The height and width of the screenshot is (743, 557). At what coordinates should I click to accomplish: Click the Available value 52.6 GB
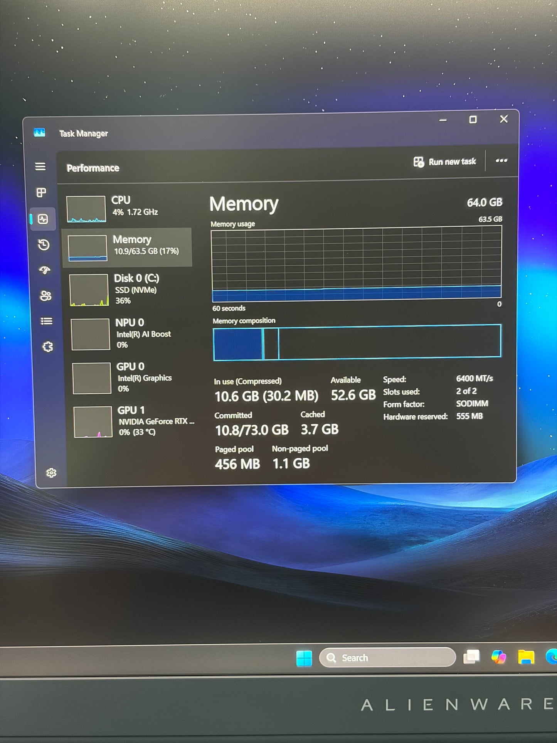click(x=353, y=395)
